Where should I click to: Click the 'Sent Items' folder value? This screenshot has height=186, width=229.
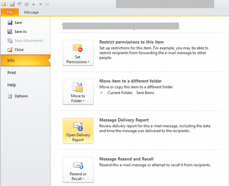[x=145, y=93]
